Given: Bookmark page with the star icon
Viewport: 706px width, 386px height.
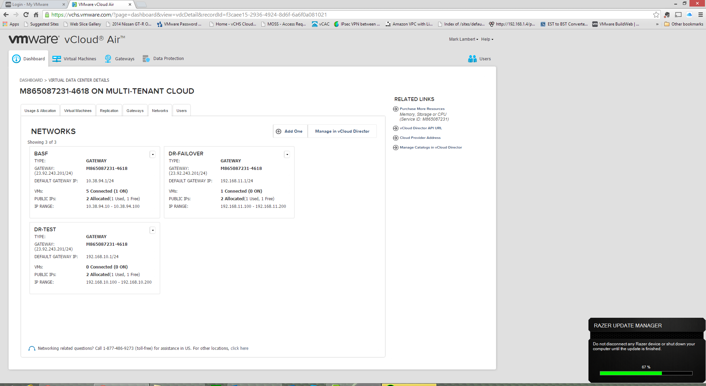Looking at the screenshot, I should point(656,14).
